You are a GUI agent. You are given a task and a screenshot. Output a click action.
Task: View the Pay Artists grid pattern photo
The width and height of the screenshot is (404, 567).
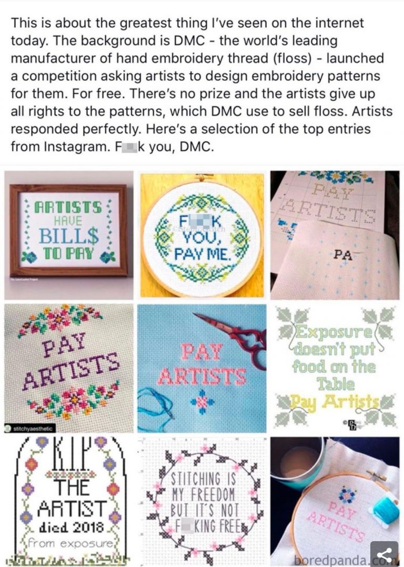(335, 235)
